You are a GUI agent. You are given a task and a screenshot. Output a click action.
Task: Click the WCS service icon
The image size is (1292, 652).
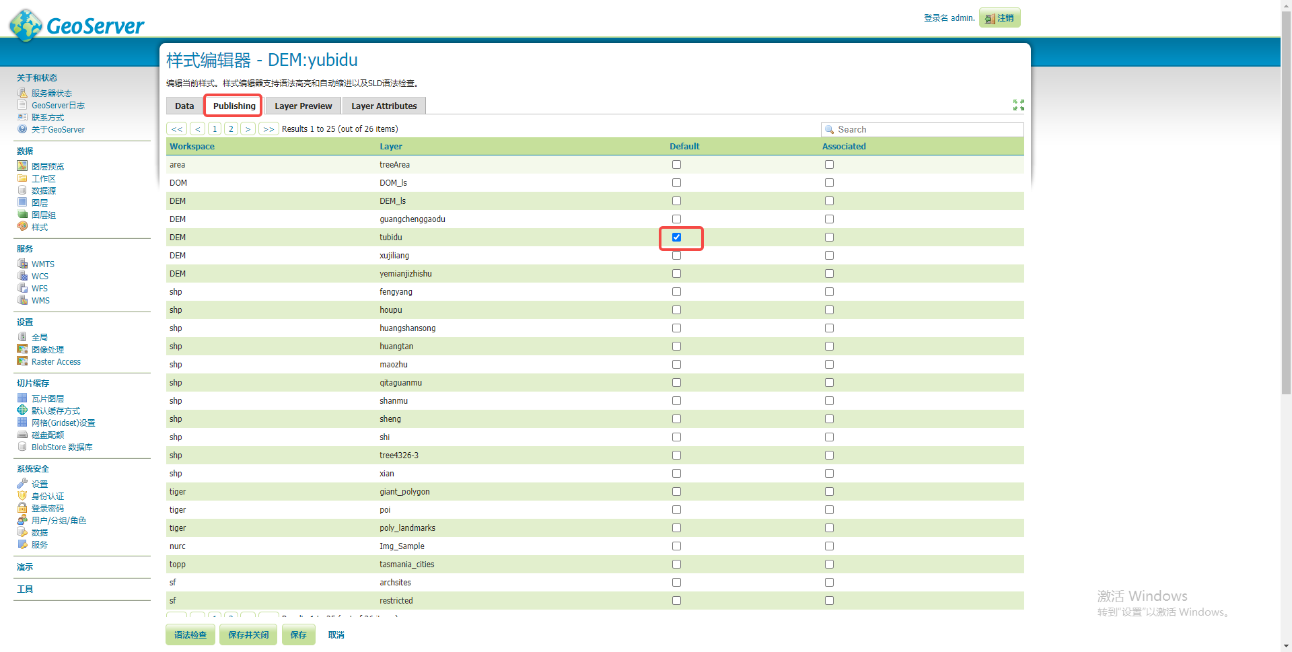point(22,276)
